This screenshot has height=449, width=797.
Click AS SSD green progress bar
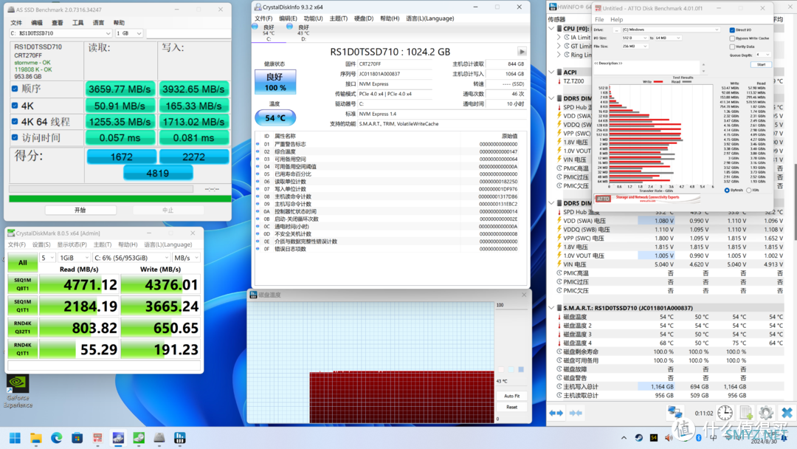point(120,199)
